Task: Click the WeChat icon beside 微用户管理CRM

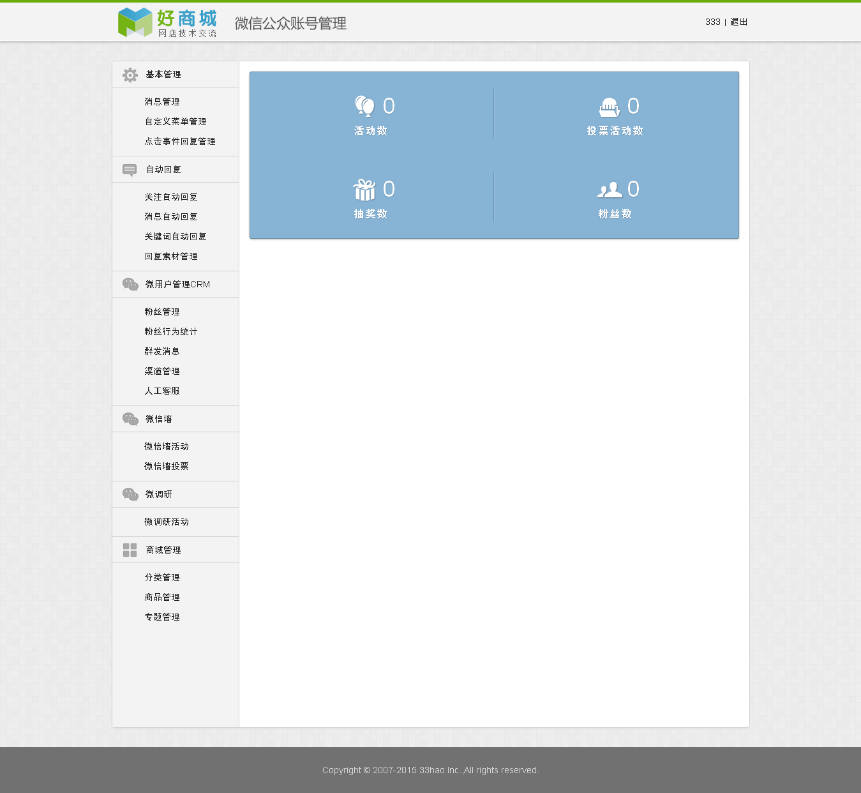Action: 130,284
